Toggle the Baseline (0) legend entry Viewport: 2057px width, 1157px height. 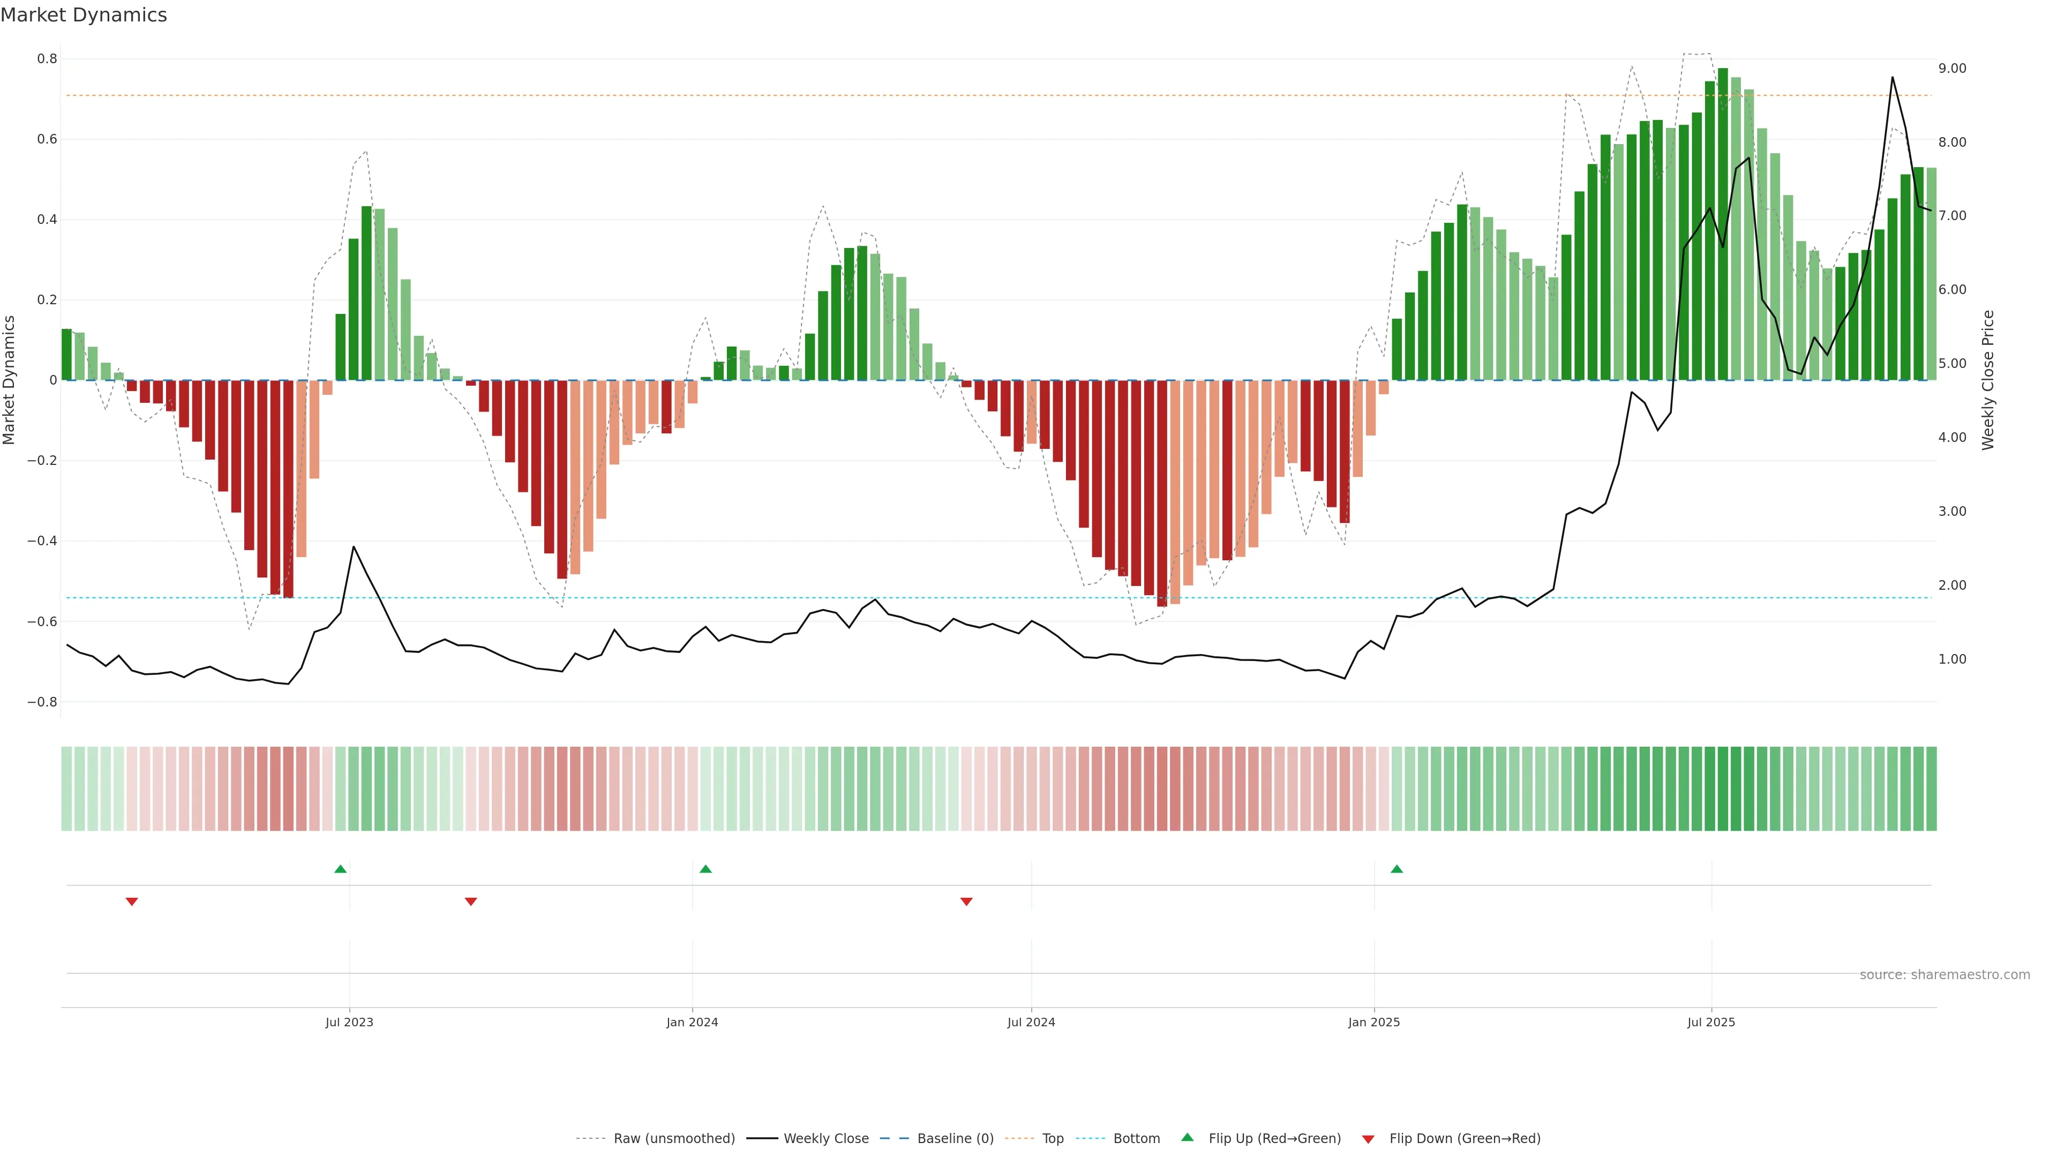(955, 1139)
